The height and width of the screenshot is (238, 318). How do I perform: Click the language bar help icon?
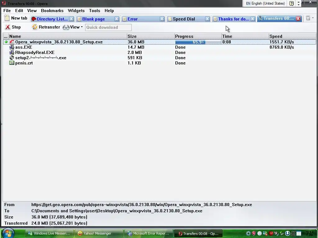point(291,3)
